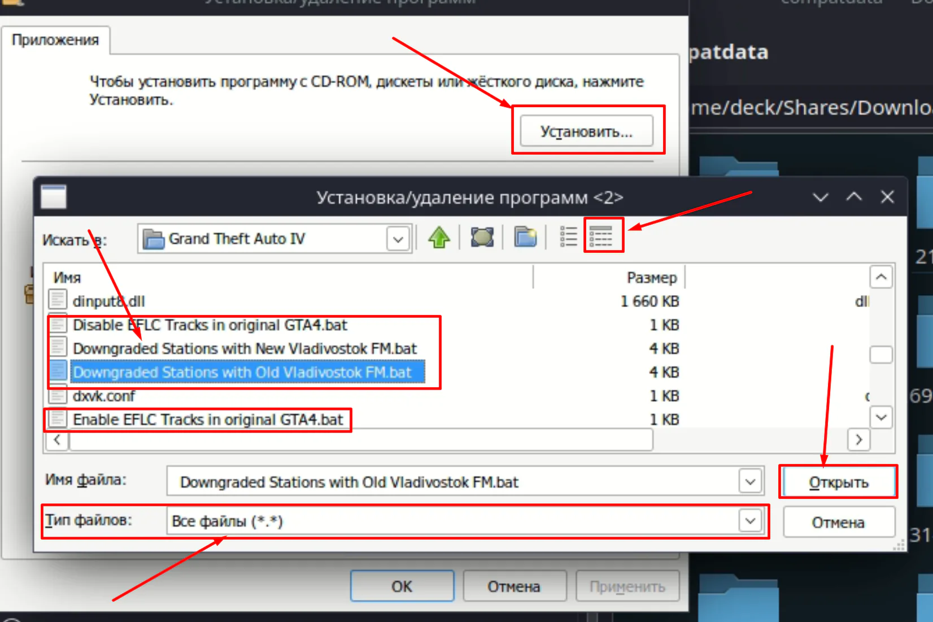933x622 pixels.
Task: Minimize the file dialog with down chevron
Action: pyautogui.click(x=821, y=197)
